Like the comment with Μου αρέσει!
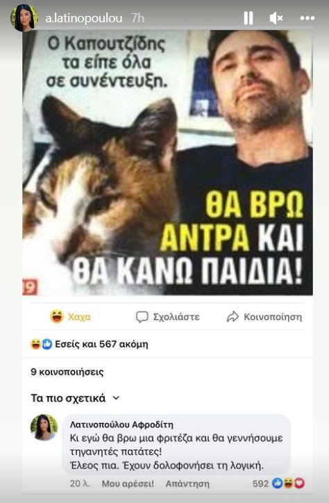This screenshot has height=503, width=329. 128,484
